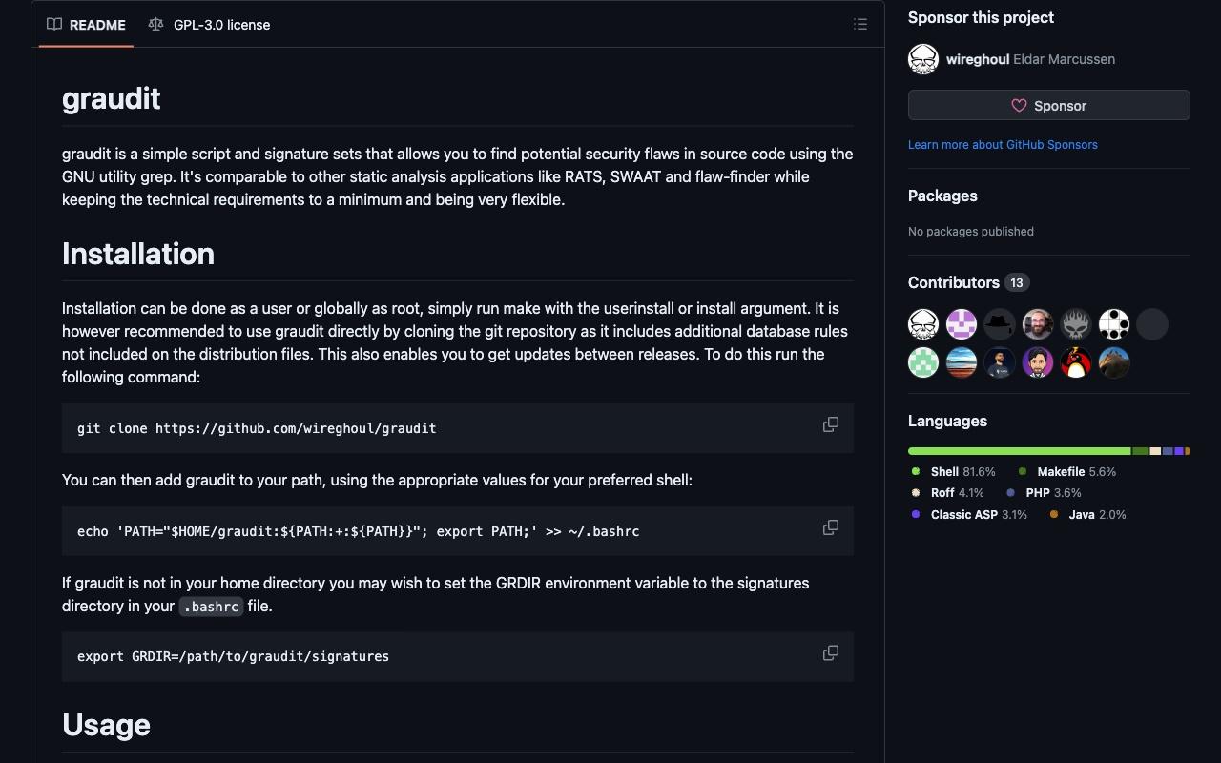Image resolution: width=1221 pixels, height=763 pixels.
Task: Click the Sponsor button
Action: click(1048, 106)
